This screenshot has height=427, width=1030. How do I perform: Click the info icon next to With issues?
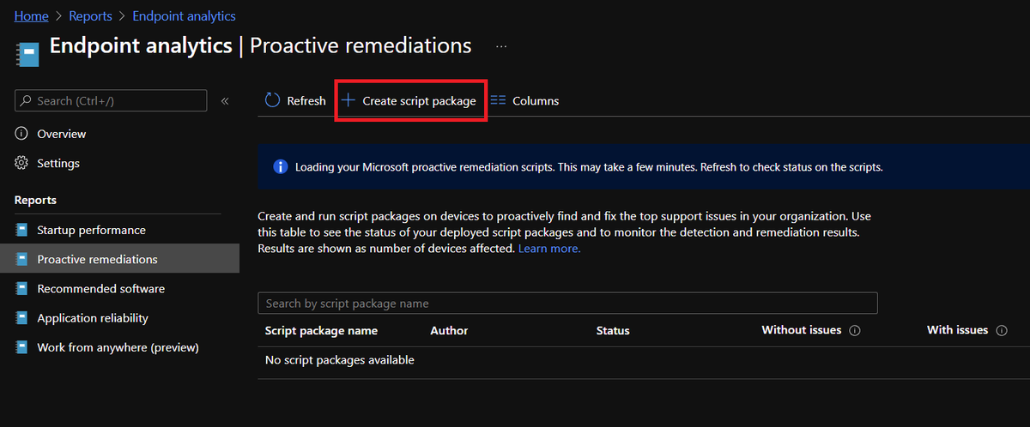(1002, 331)
